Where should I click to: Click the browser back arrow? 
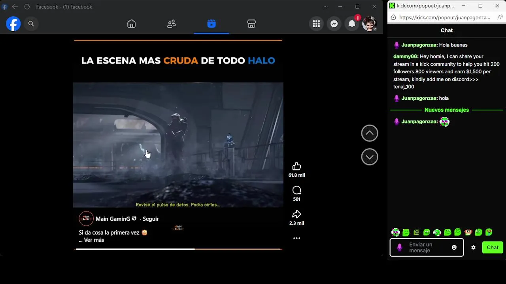coord(15,7)
